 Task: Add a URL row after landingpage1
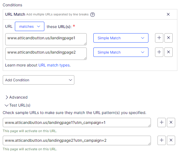click(159, 38)
